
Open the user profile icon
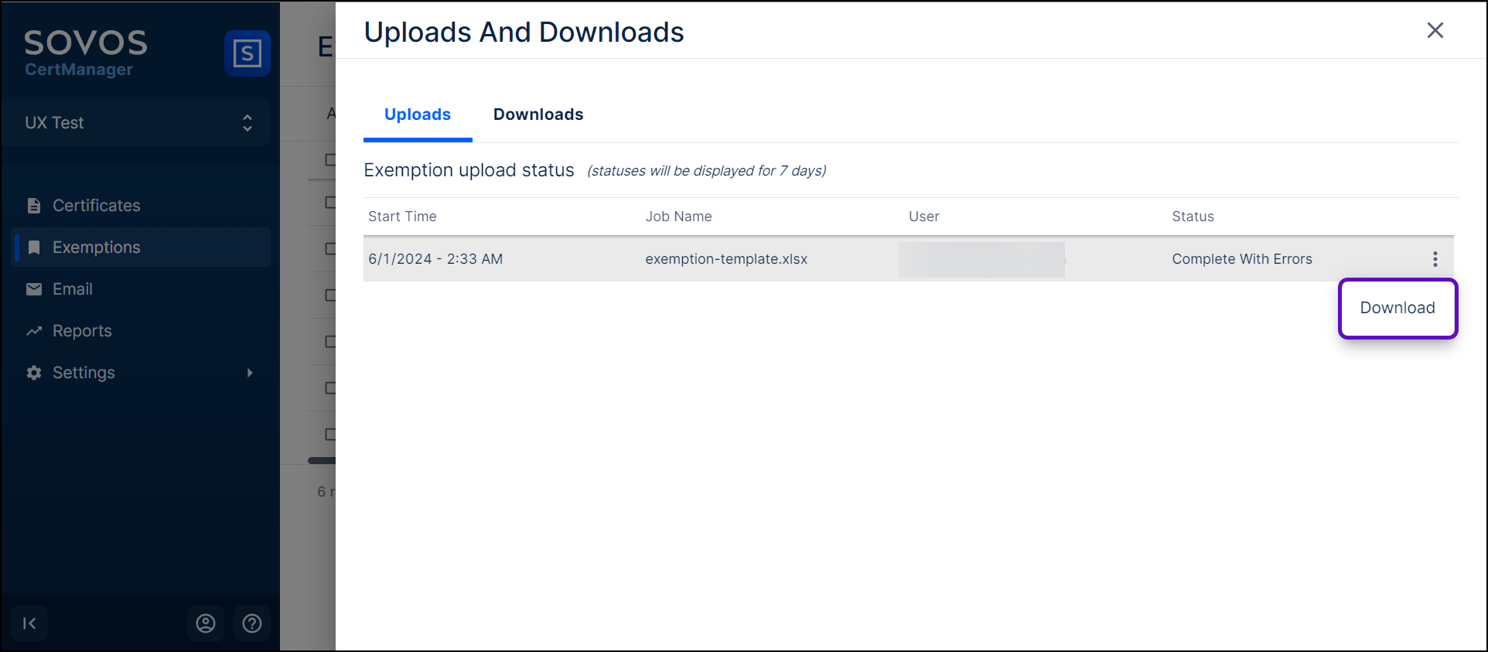tap(206, 623)
